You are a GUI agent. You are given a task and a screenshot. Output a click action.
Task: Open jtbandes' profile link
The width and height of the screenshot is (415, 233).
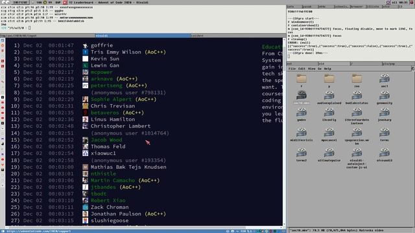[103, 187]
